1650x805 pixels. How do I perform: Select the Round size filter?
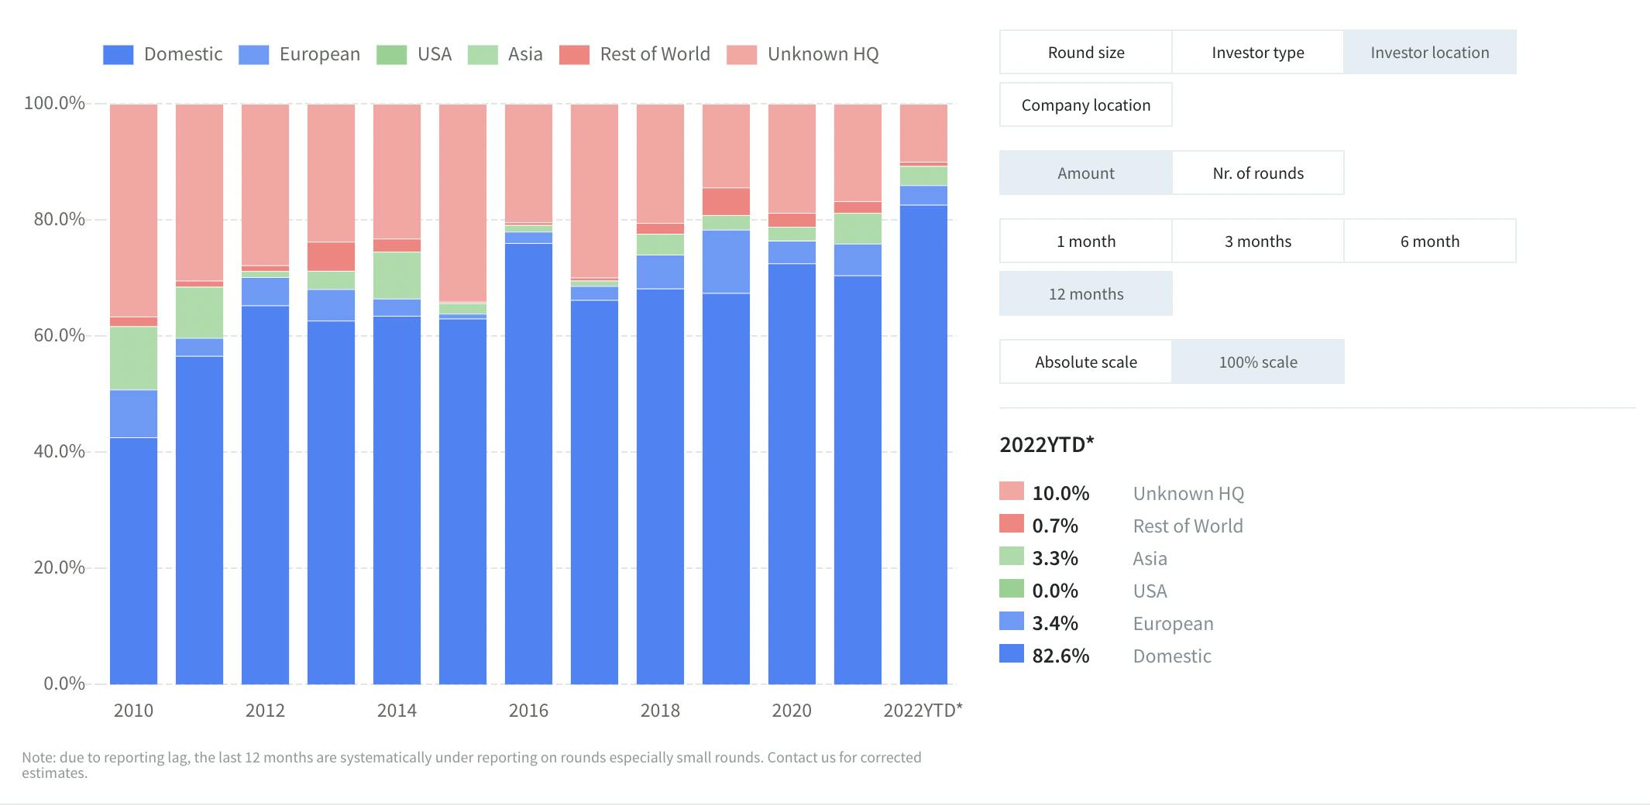(1085, 52)
